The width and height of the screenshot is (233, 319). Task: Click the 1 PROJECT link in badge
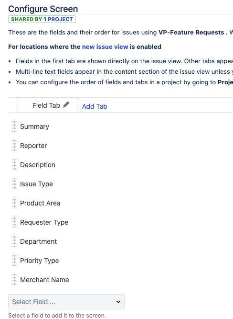[58, 19]
